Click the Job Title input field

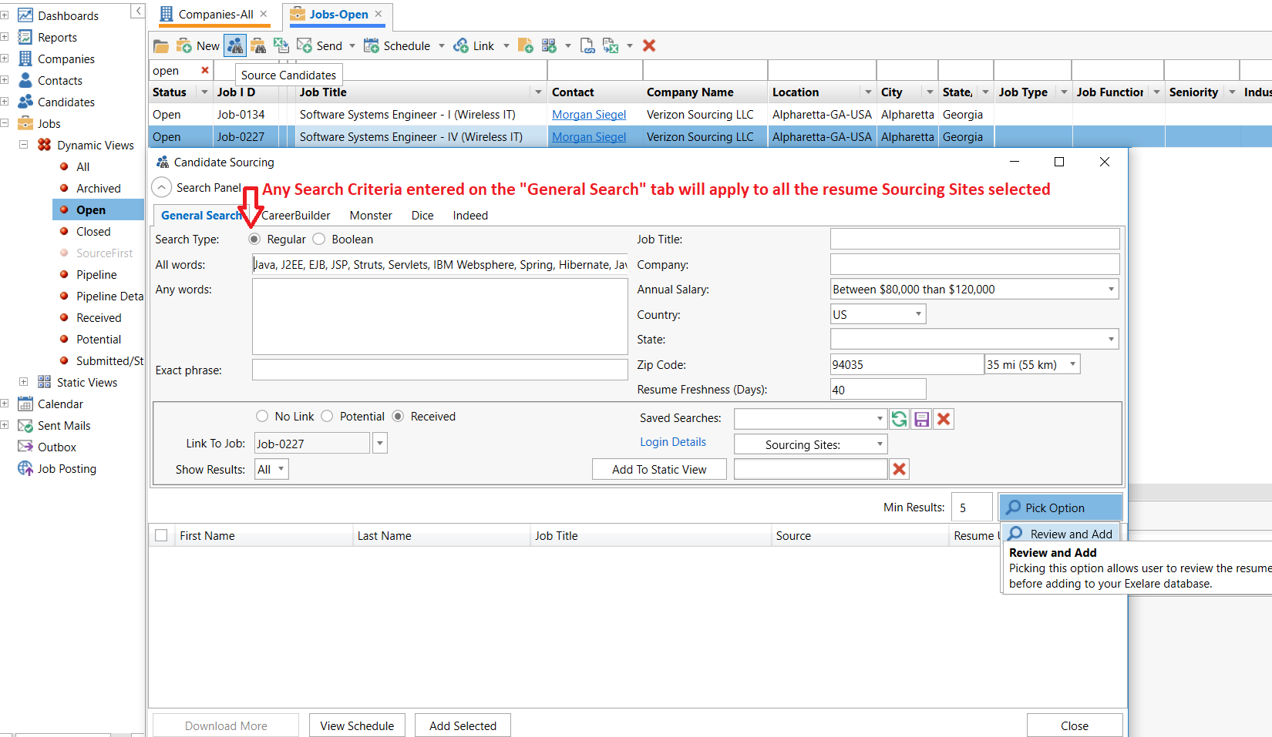[974, 240]
